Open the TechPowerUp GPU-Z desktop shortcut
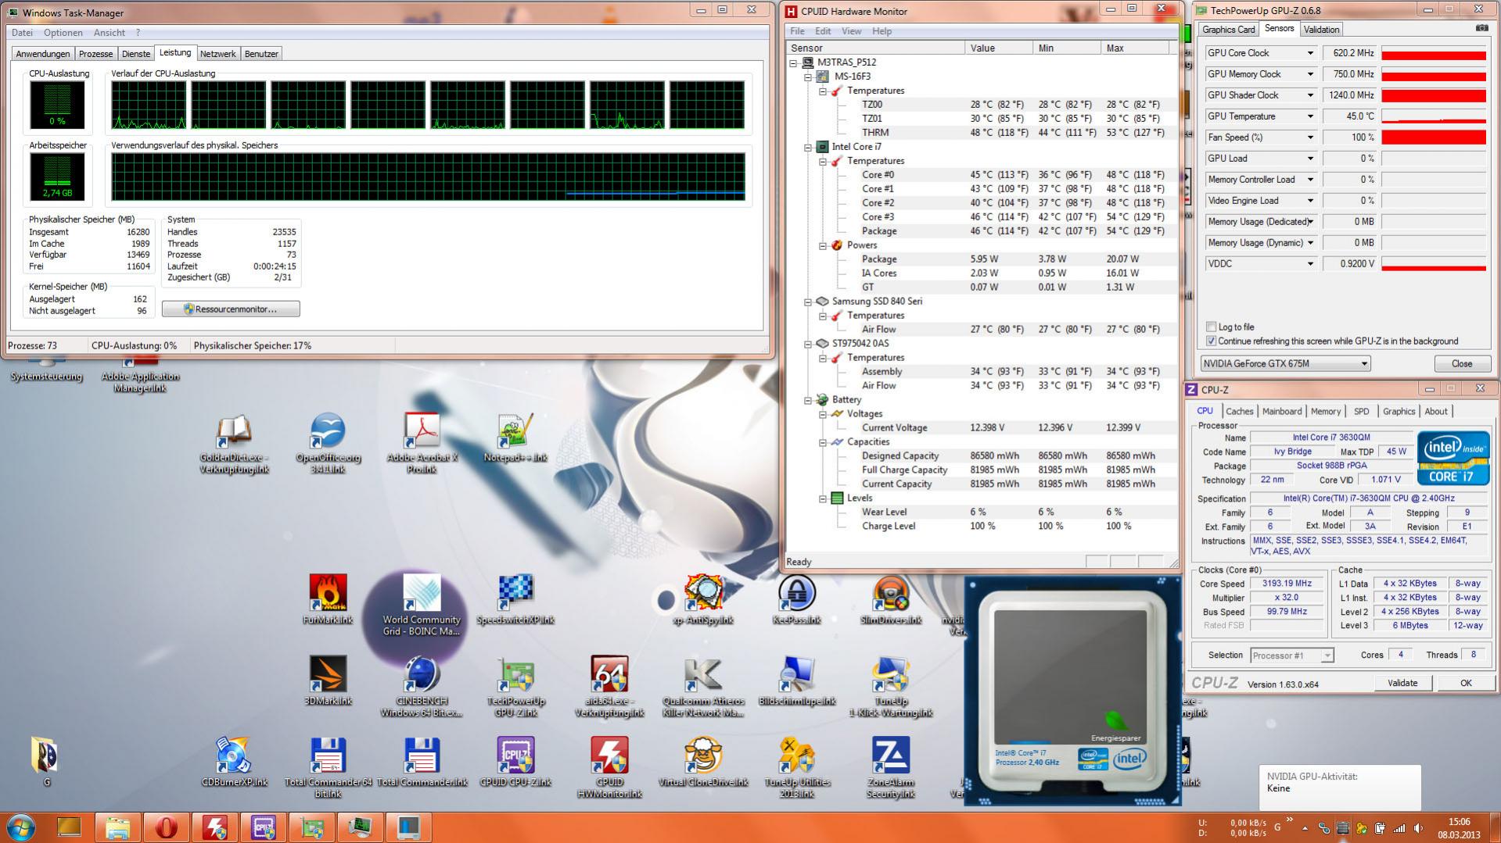This screenshot has width=1501, height=843. click(515, 686)
